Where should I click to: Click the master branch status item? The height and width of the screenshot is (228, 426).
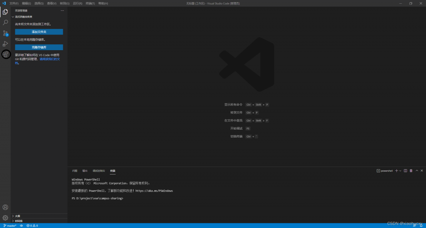tap(10, 226)
